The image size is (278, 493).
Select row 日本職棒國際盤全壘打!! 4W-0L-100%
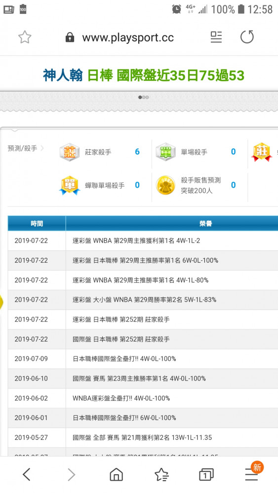[x=143, y=359]
